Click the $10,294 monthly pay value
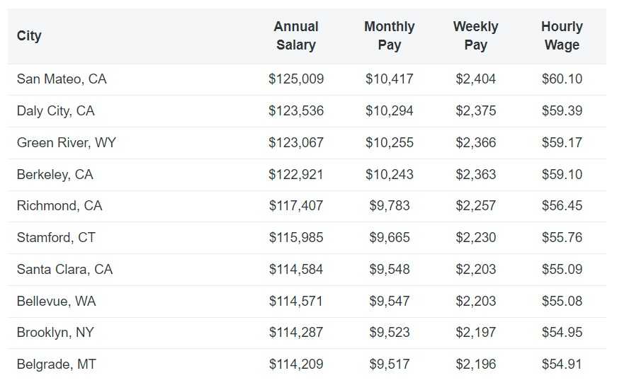 coord(389,111)
